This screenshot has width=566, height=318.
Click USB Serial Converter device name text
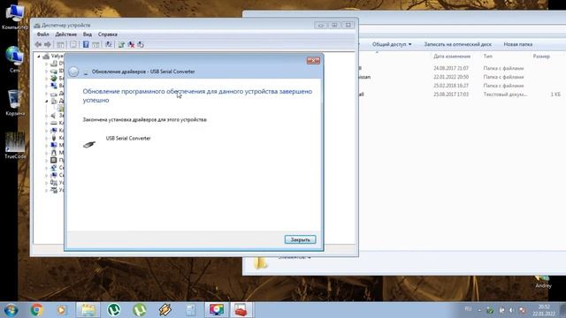128,138
